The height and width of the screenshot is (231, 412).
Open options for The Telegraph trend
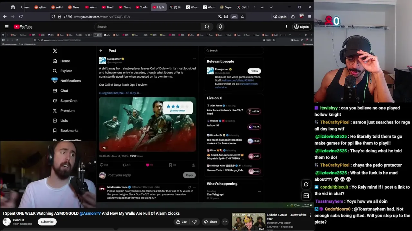259,192
